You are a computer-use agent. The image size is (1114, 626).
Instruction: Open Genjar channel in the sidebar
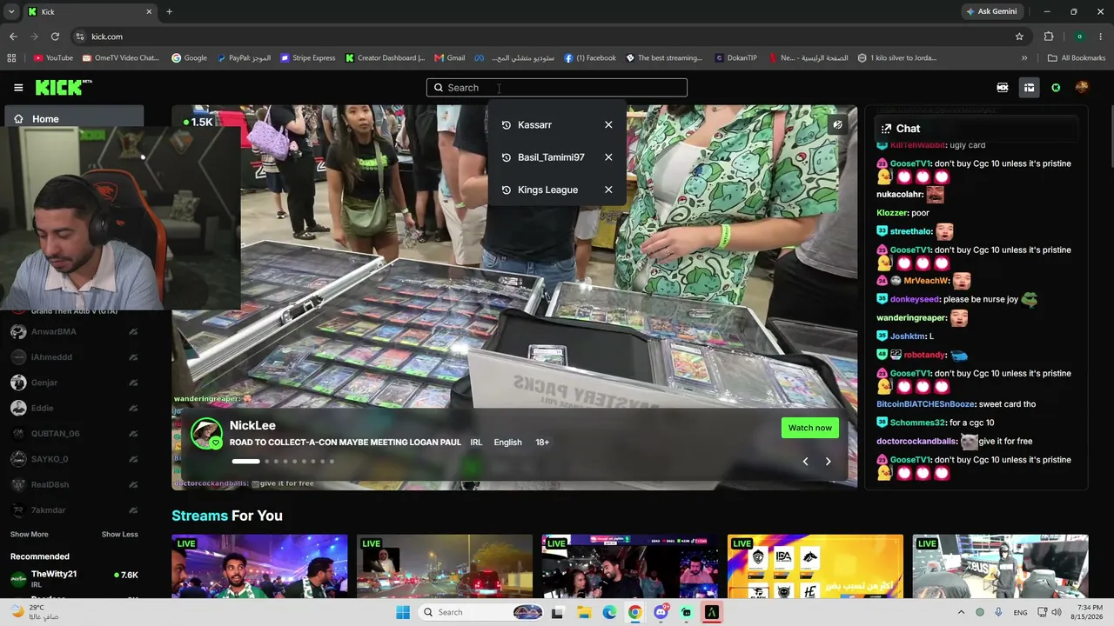74,383
